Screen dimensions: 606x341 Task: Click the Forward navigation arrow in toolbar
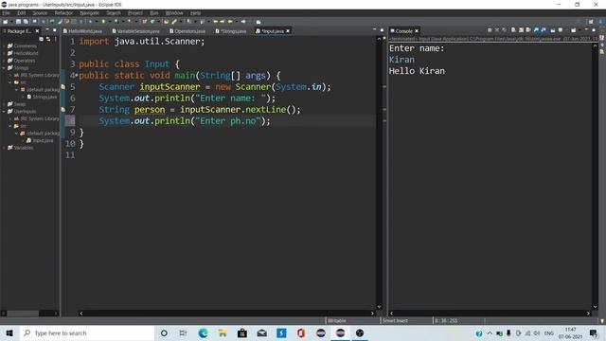[x=243, y=22]
